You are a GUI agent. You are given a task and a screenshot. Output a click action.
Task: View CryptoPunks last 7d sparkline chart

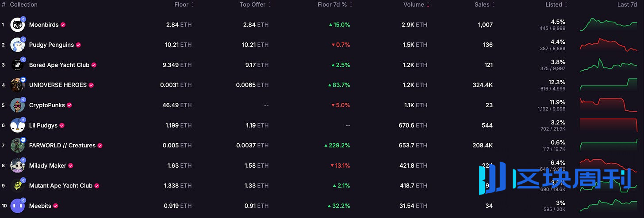click(x=608, y=105)
